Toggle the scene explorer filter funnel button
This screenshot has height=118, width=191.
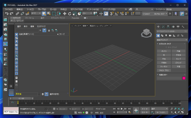(44, 30)
